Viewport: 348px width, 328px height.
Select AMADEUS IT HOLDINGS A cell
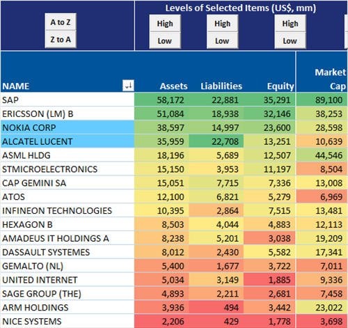click(68, 238)
